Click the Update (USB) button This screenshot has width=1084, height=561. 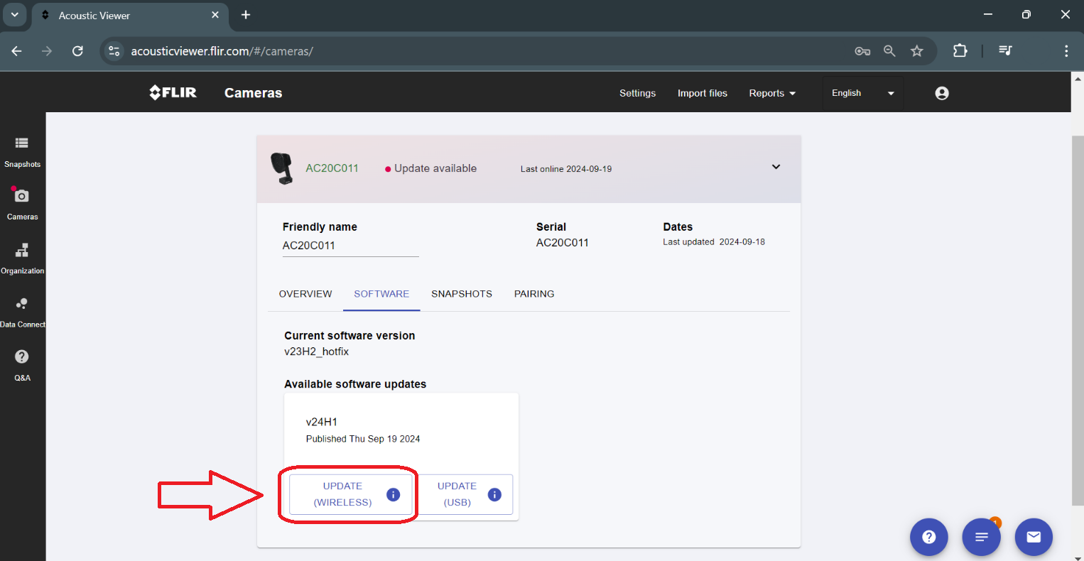(457, 494)
